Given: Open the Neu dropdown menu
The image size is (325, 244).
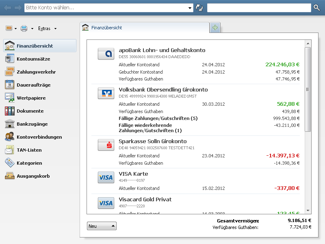Looking at the screenshot, I should (x=101, y=226).
